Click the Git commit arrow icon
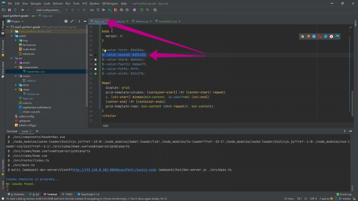 coord(104,10)
